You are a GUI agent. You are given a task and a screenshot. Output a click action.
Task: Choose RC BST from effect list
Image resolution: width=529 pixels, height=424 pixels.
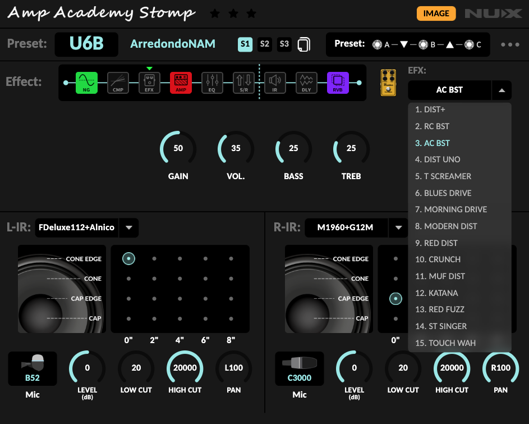459,126
